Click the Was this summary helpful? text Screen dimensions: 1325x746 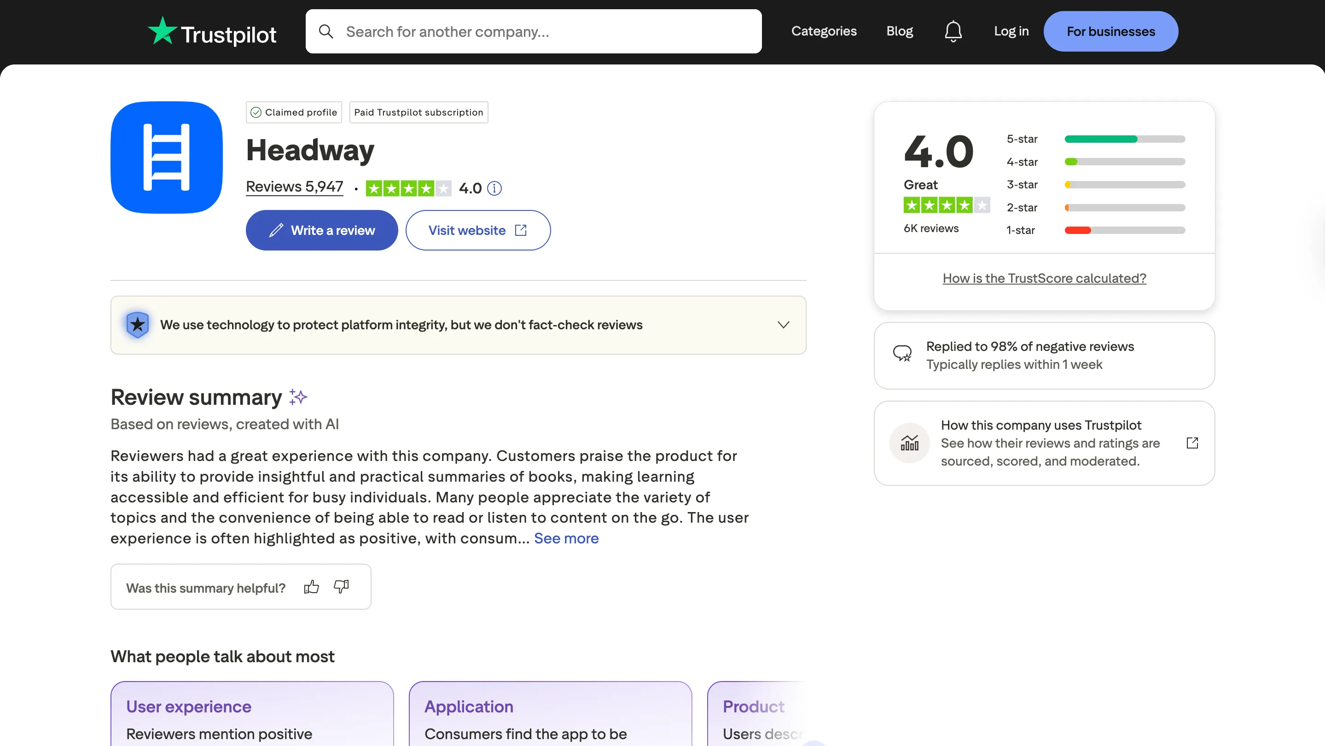[x=206, y=588]
